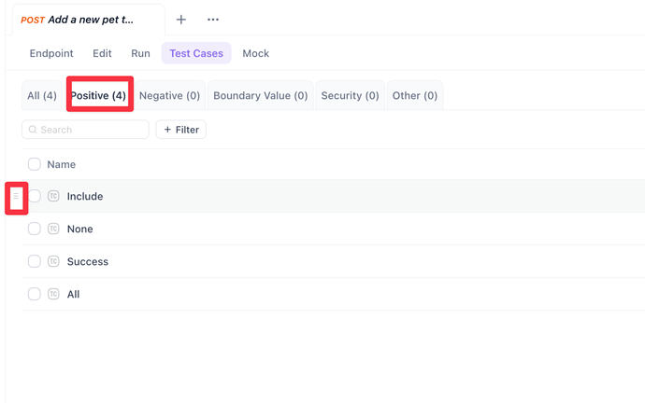Switch to the Boundary Value (0) tab

260,95
